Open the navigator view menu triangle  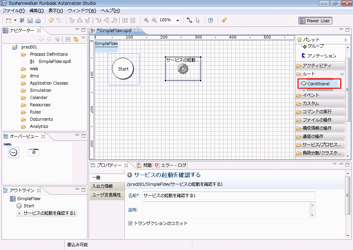coord(83,38)
